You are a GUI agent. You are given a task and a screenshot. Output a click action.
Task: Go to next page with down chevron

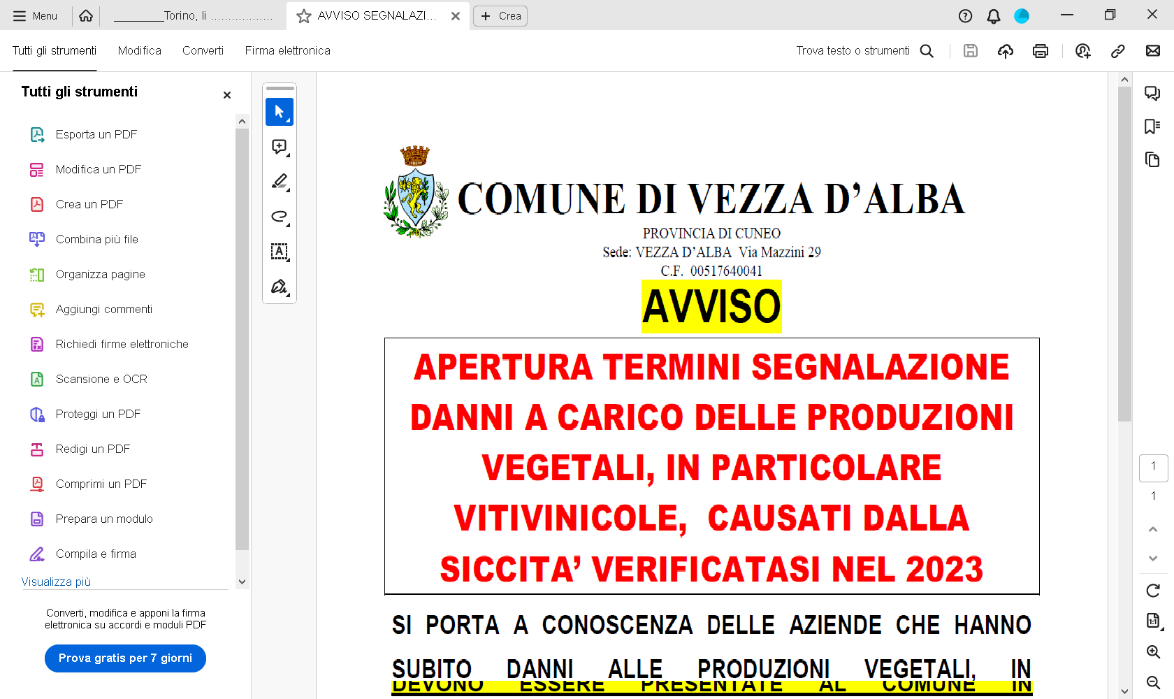[x=1153, y=559]
